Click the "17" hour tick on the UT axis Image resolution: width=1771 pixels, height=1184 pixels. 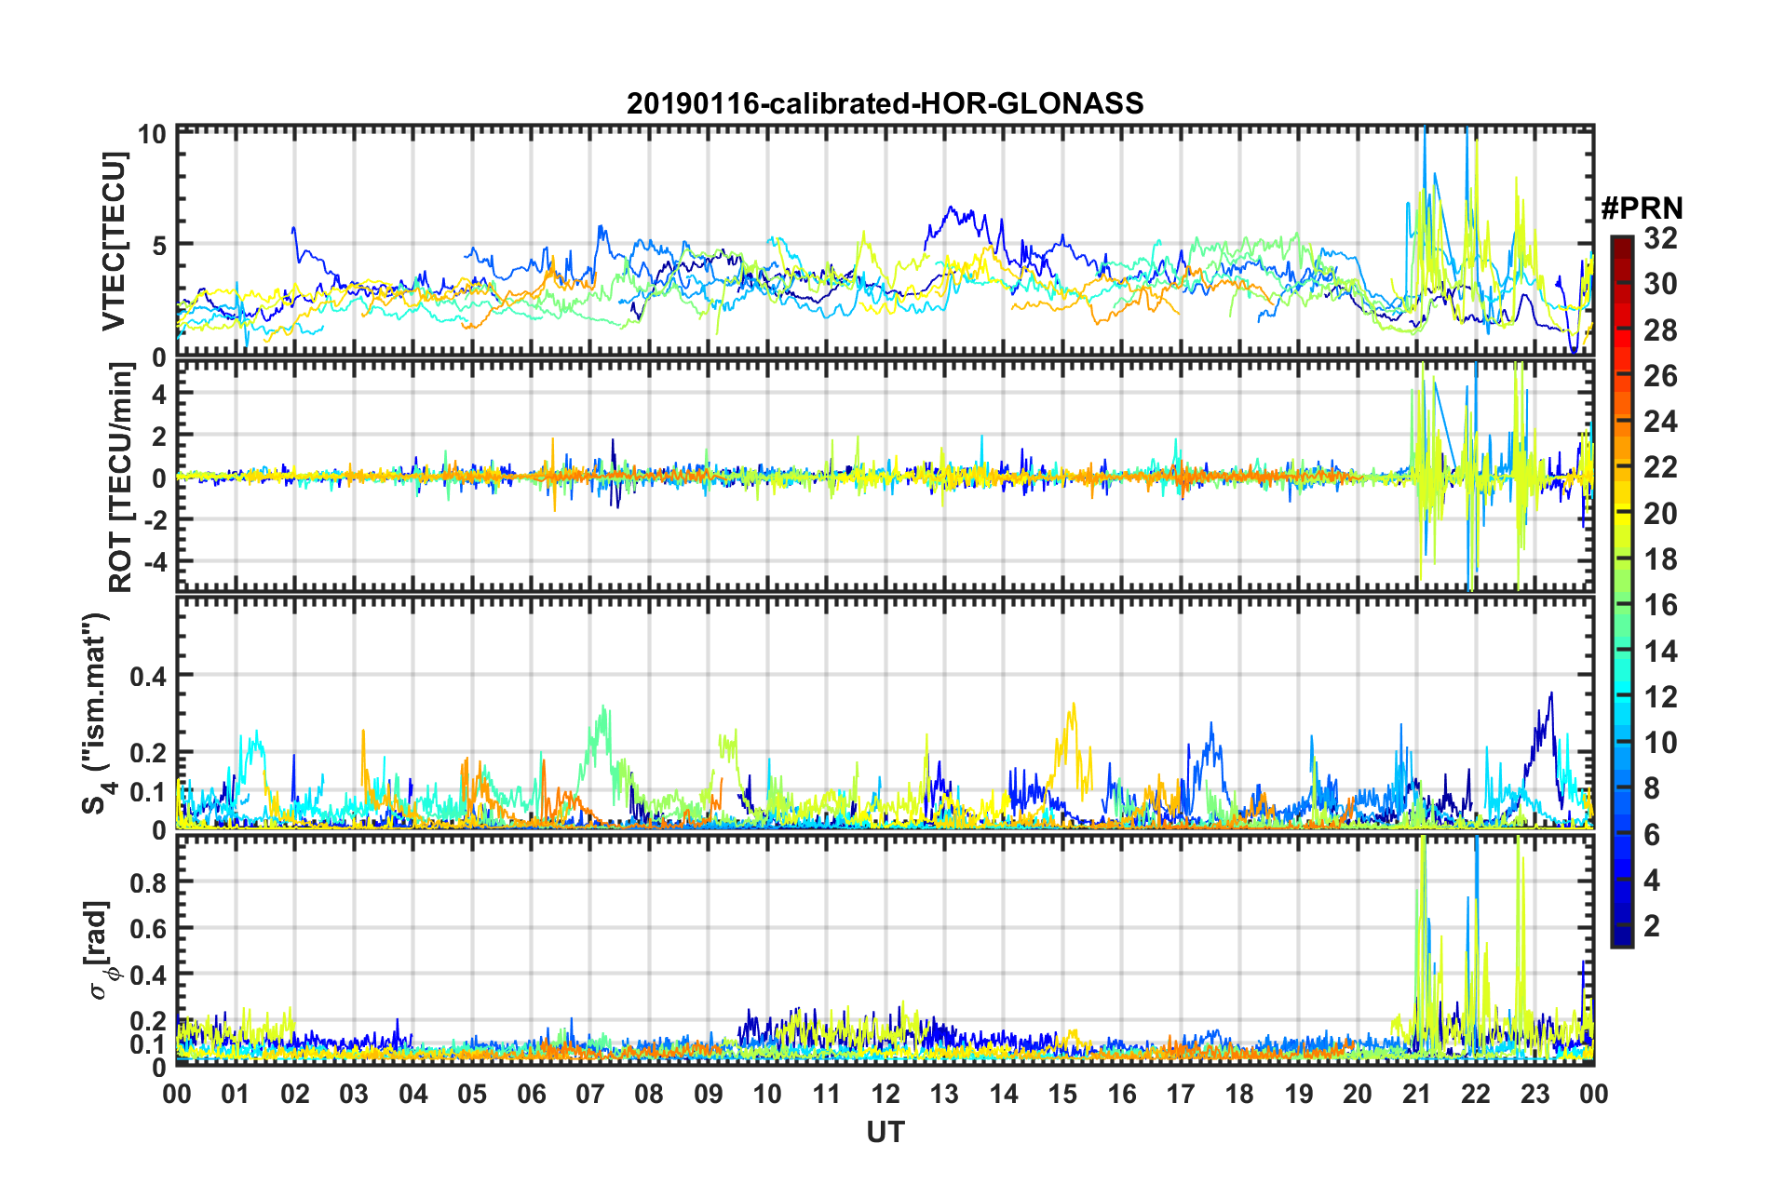[1181, 1093]
